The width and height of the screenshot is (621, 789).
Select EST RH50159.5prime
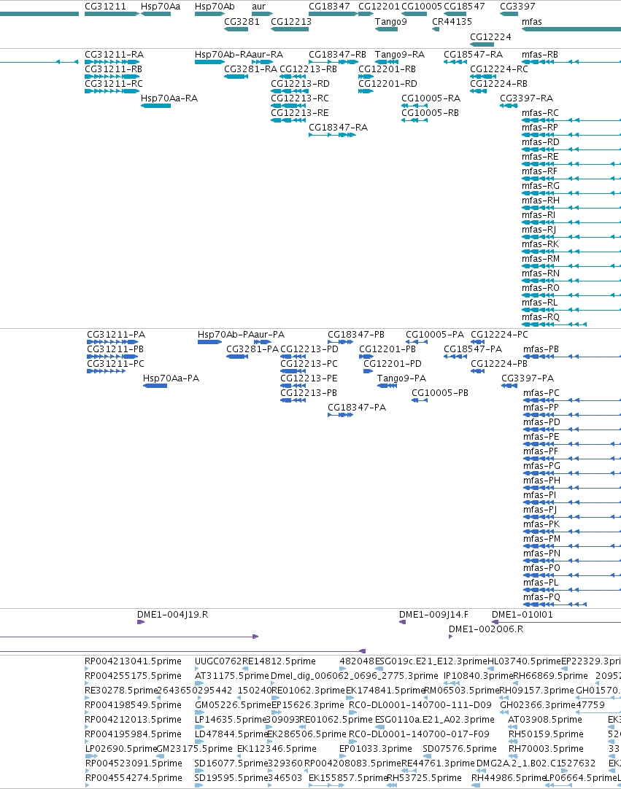[x=546, y=734]
